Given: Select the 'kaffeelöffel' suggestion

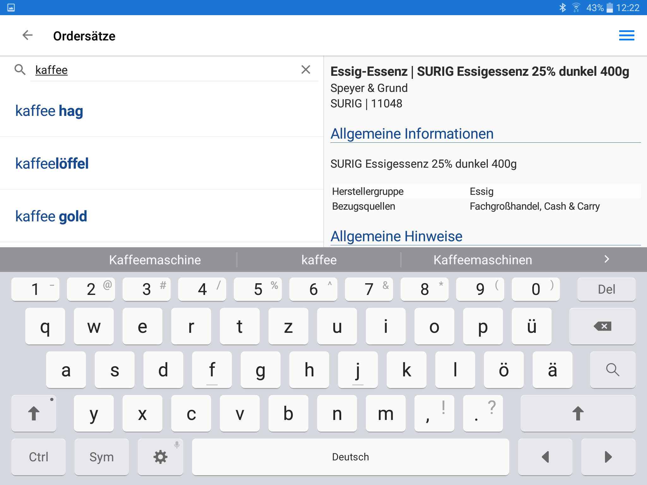Looking at the screenshot, I should (52, 164).
